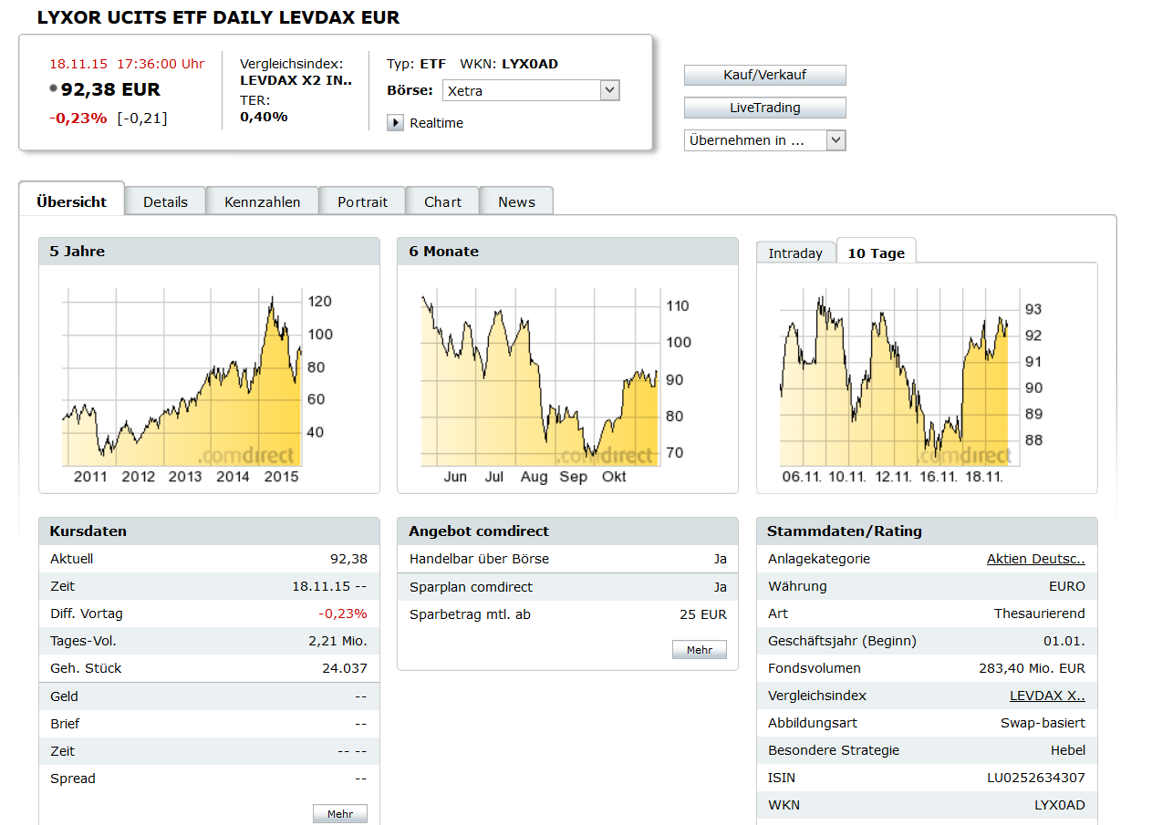Image resolution: width=1152 pixels, height=825 pixels.
Task: Click the Fondsvolumen value 283,40 Mio. EUR
Action: [1033, 668]
